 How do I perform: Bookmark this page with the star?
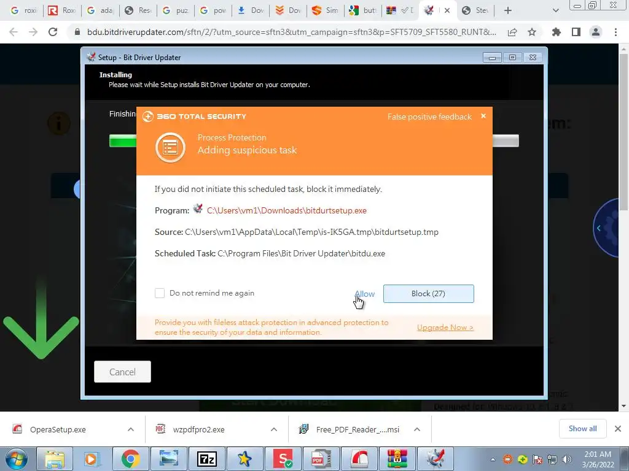[532, 32]
